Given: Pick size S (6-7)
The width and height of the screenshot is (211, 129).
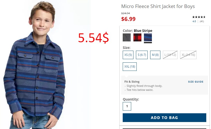Looking at the screenshot, I should pos(142,55).
